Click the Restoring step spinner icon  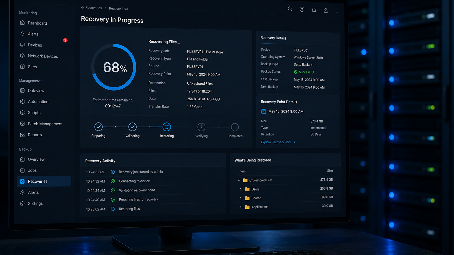click(x=167, y=127)
